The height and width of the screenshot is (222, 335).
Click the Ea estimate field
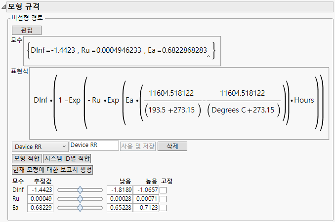click(x=40, y=208)
